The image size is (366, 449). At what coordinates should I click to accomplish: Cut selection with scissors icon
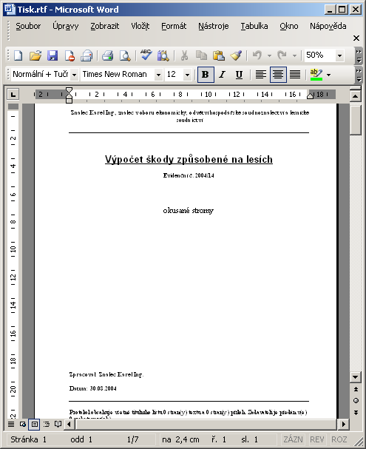(x=184, y=55)
